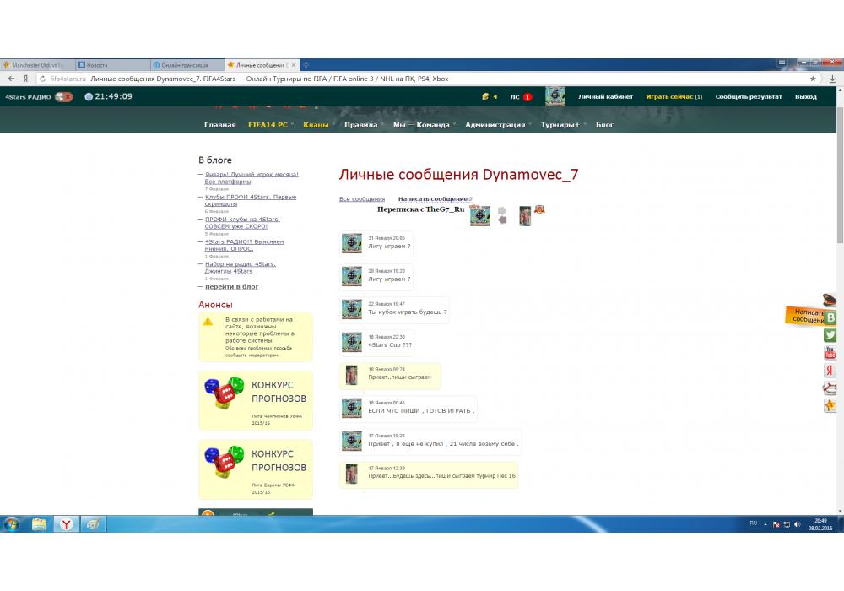The image size is (844, 591).
Task: Open КОНКУРС ПРОГНОЗОВ Лига Европы УЕФА banner
Action: coord(256,469)
